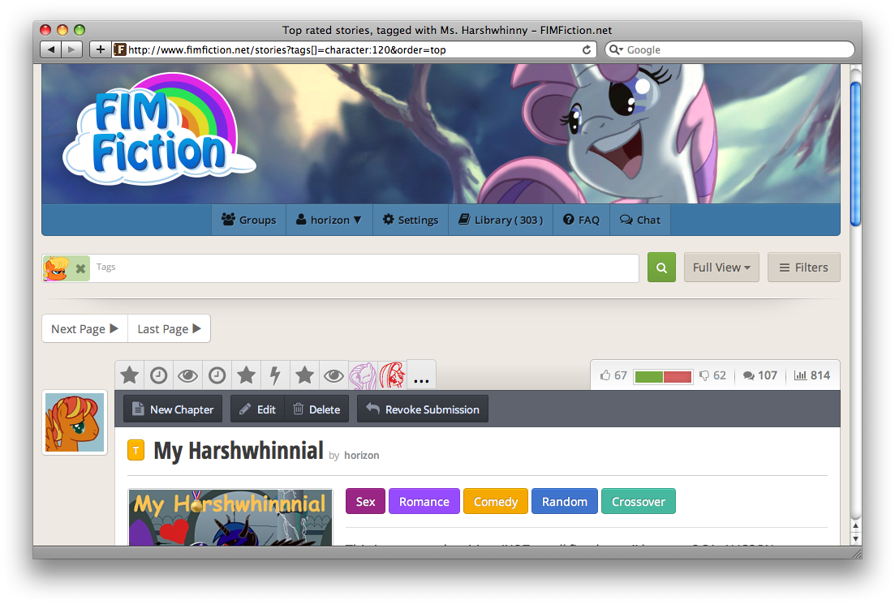This screenshot has width=895, height=604.
Task: Expand the three-dots more options in story toolbar
Action: click(x=421, y=377)
